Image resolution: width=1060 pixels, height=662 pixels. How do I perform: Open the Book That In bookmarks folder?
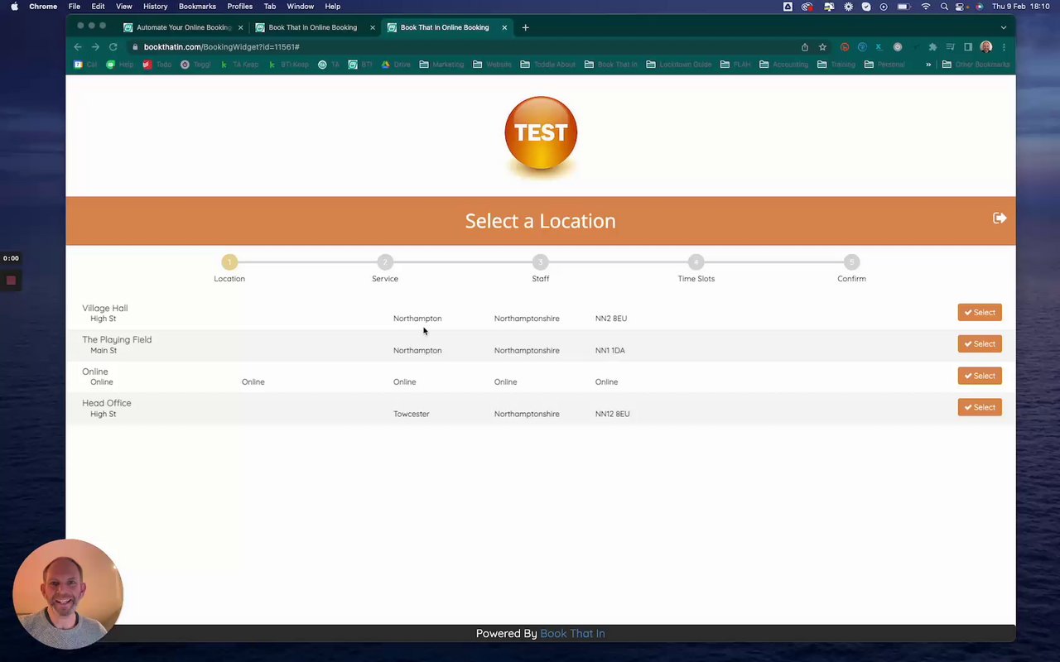[611, 65]
